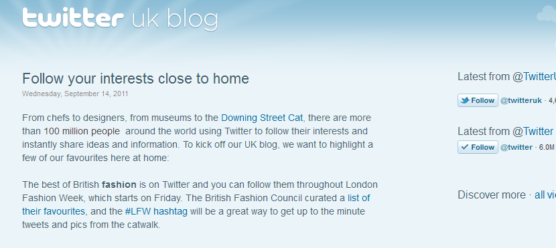556x248 pixels.
Task: Click the cloud graphic in the header
Action: (x=546, y=16)
